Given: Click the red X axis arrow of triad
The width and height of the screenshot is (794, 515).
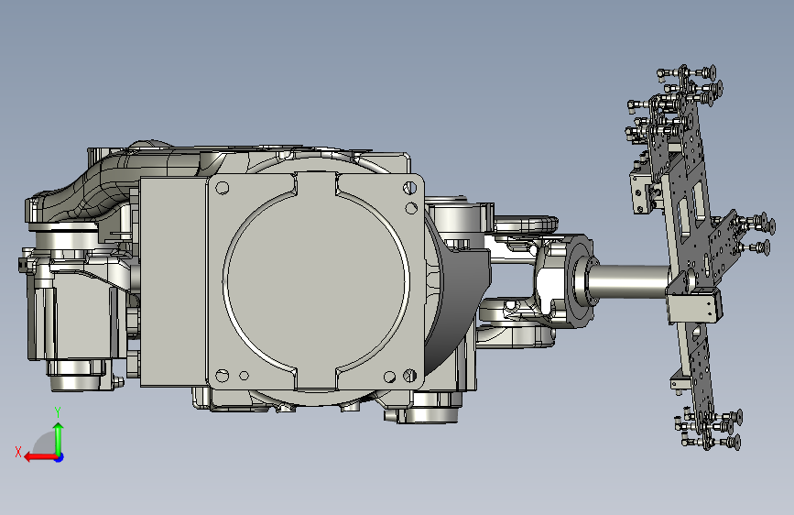Looking at the screenshot, I should point(40,457).
